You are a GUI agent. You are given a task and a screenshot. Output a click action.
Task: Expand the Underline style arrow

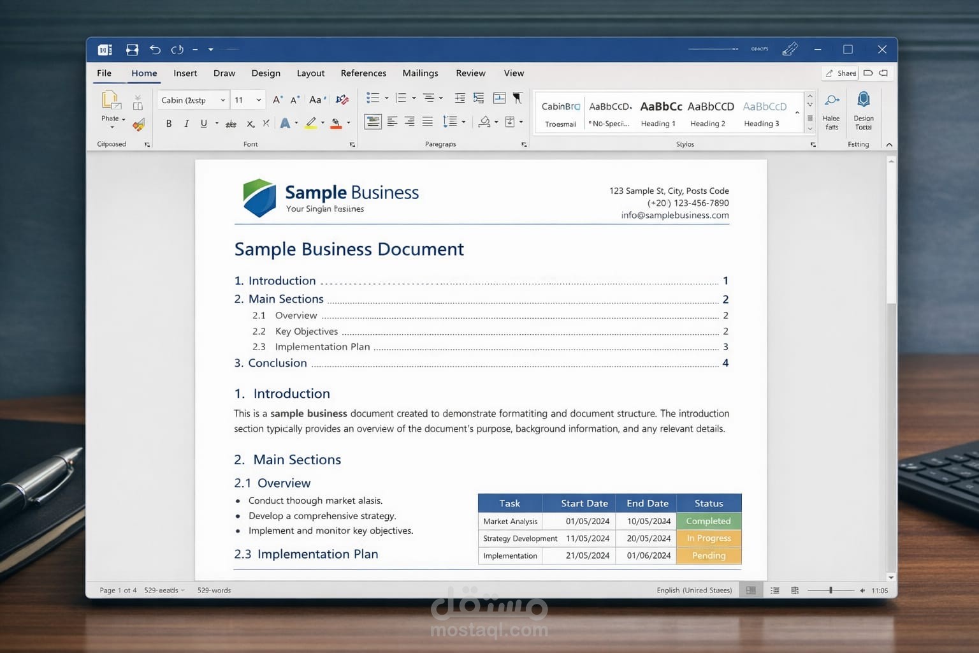click(217, 123)
